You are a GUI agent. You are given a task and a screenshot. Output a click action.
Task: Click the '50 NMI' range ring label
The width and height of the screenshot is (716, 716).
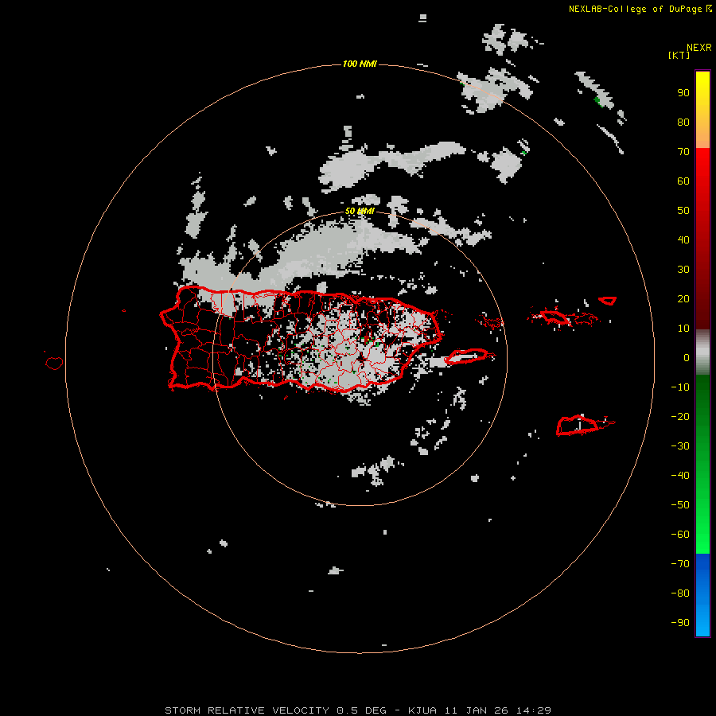click(x=360, y=211)
